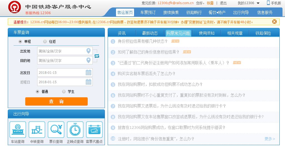Image resolution: width=285 pixels, height=149 pixels.
Task: Open the 张露 user name link
Action: [x=210, y=3]
